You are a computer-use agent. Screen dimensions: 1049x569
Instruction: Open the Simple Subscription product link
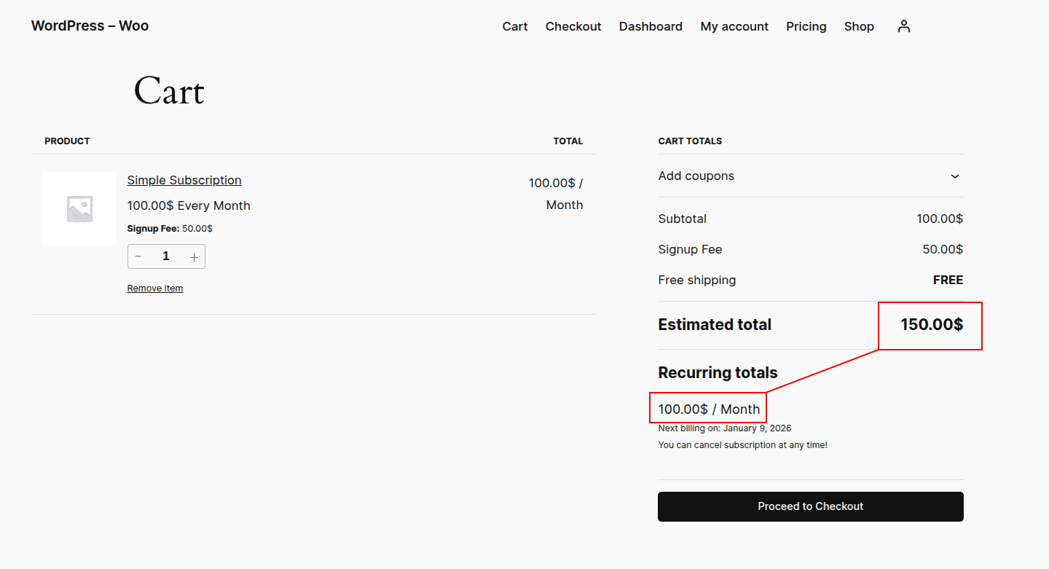184,180
